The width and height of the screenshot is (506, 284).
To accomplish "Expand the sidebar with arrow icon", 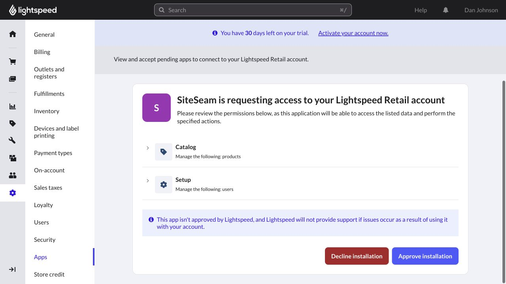I will pyautogui.click(x=13, y=269).
